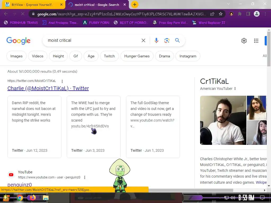Image resolution: width=271 pixels, height=203 pixels.
Task: Open the penguinz0 YouTube result title
Action: (20, 185)
